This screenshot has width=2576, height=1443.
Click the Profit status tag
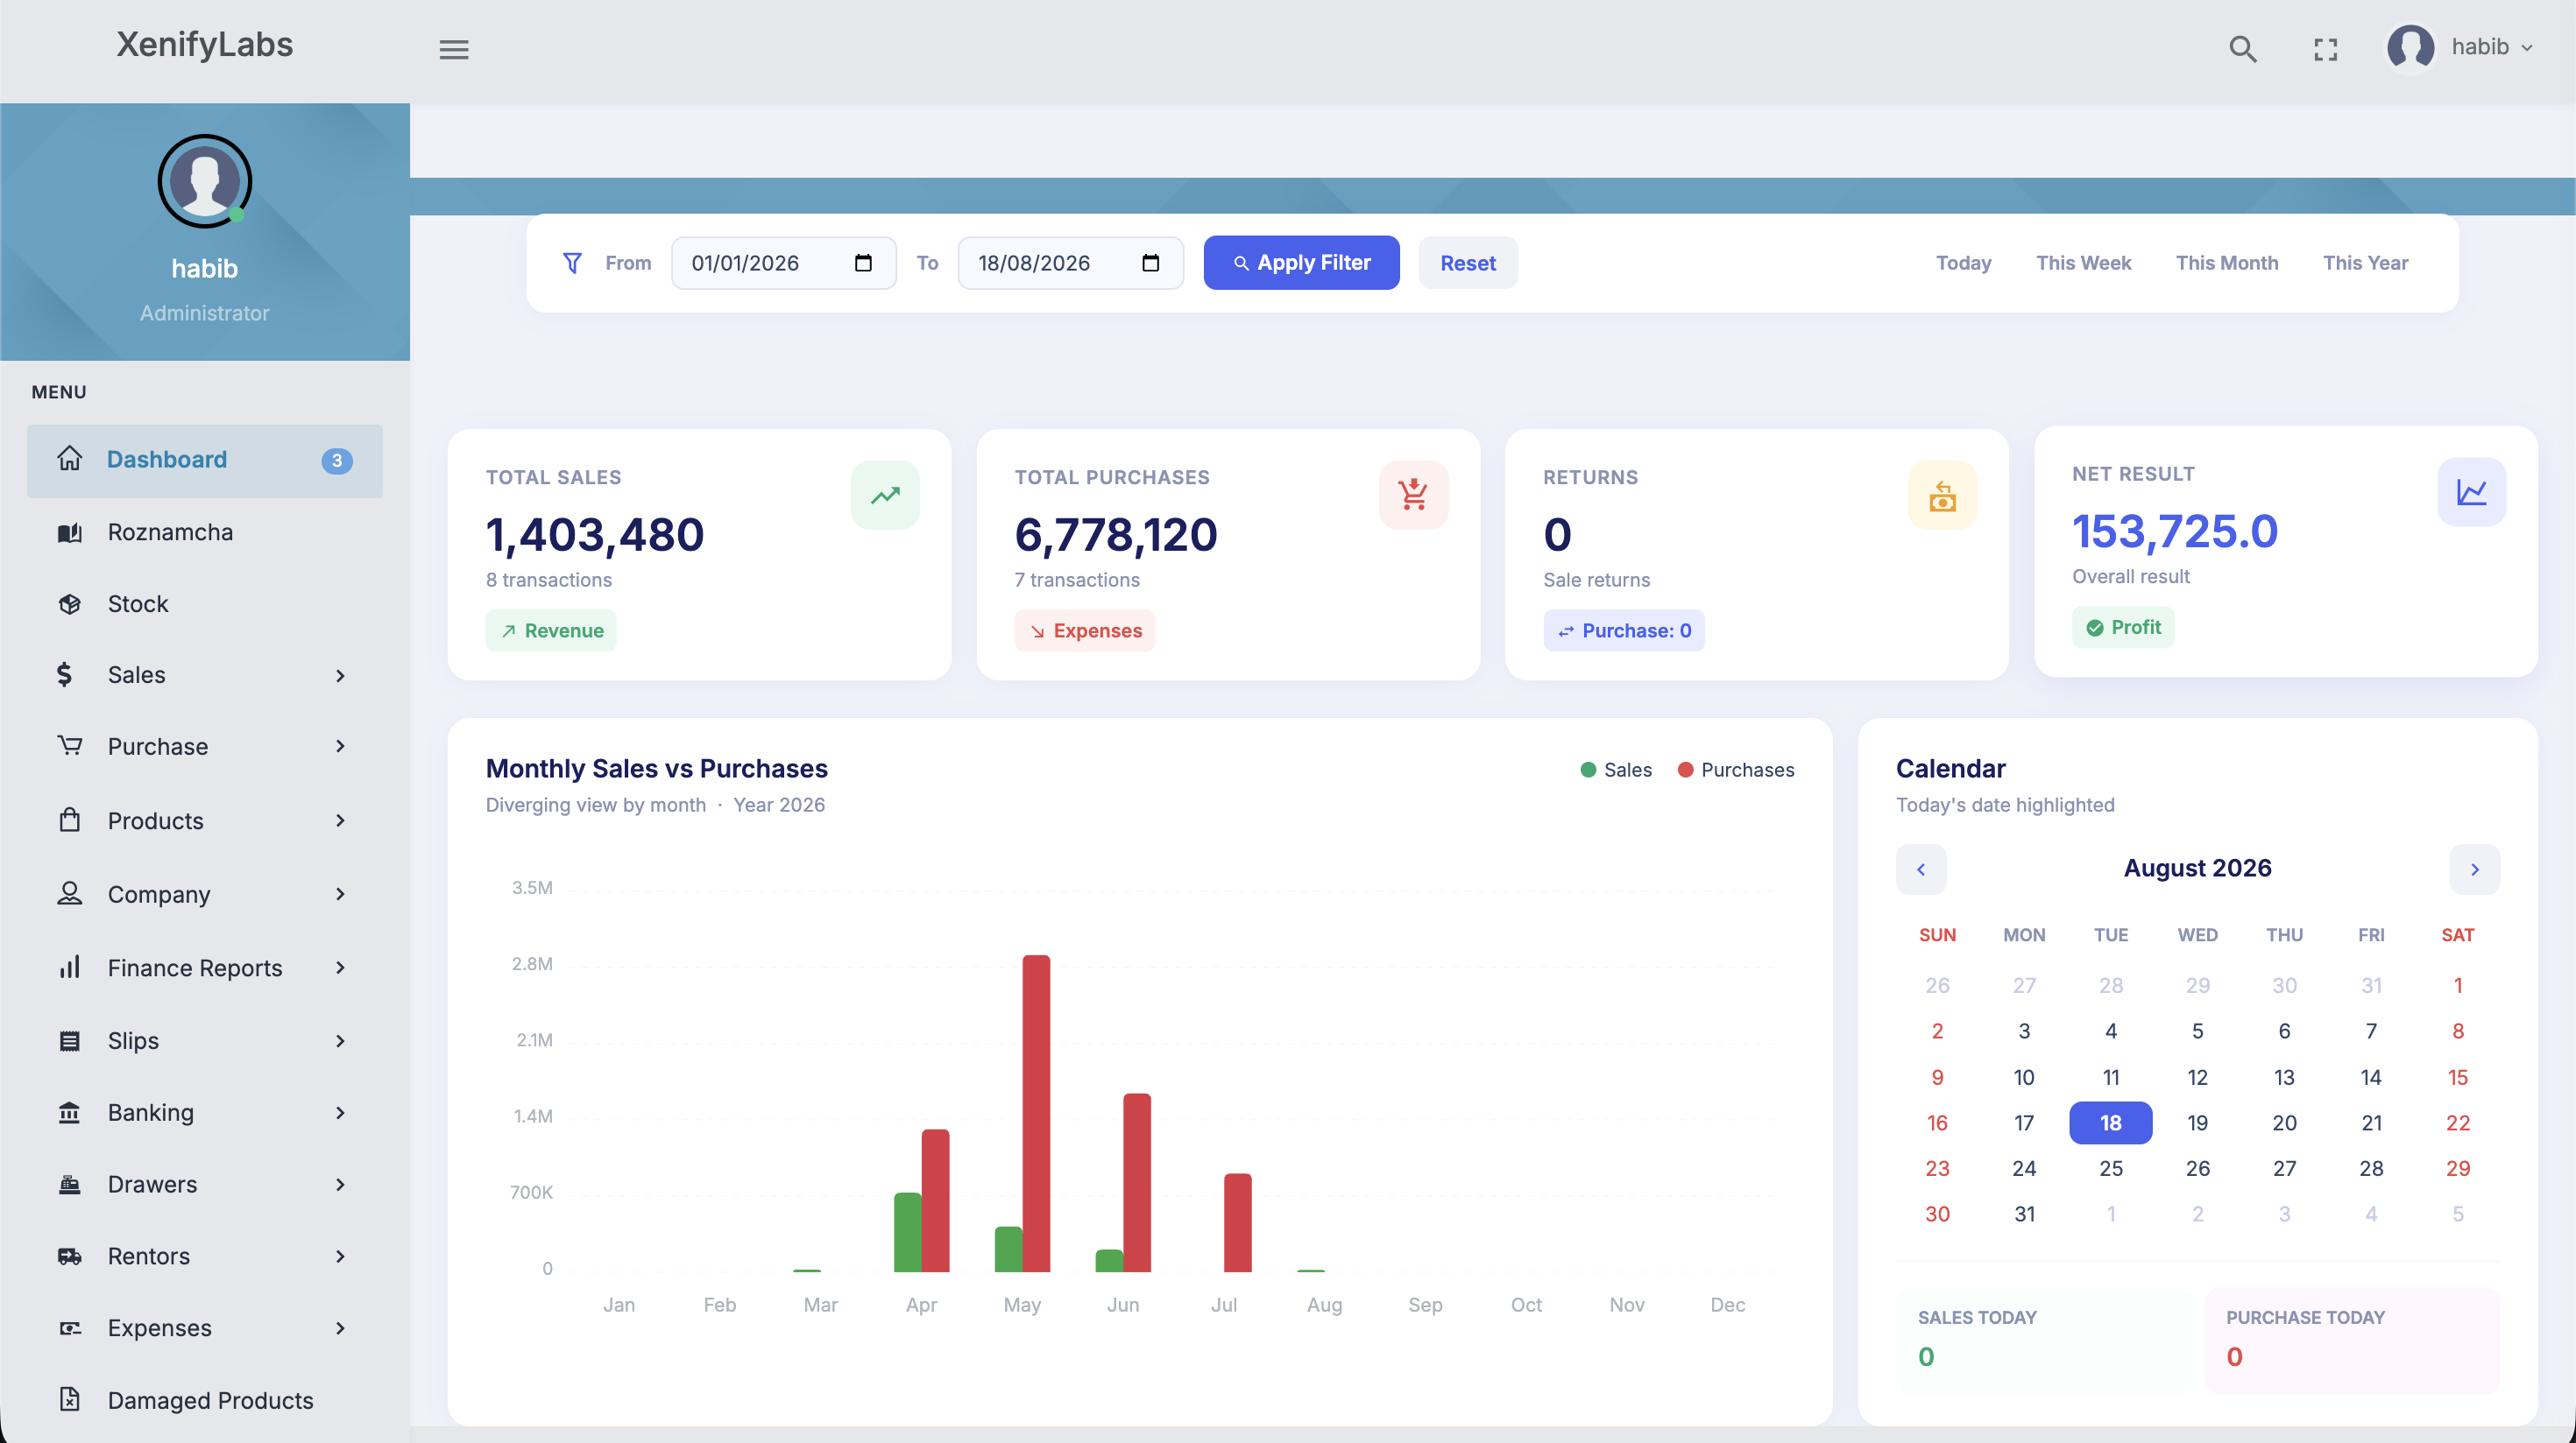(2123, 628)
